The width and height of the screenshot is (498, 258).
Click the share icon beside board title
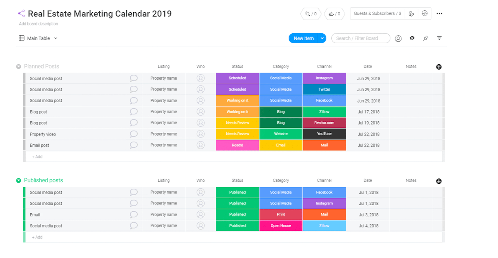(21, 13)
